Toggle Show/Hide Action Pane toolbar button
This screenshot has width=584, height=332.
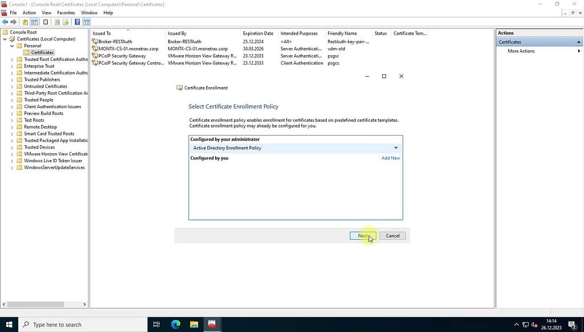click(87, 22)
